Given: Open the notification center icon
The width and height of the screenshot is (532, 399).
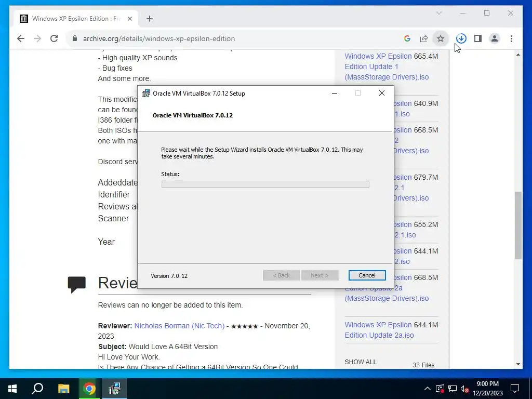Looking at the screenshot, I should [515, 389].
